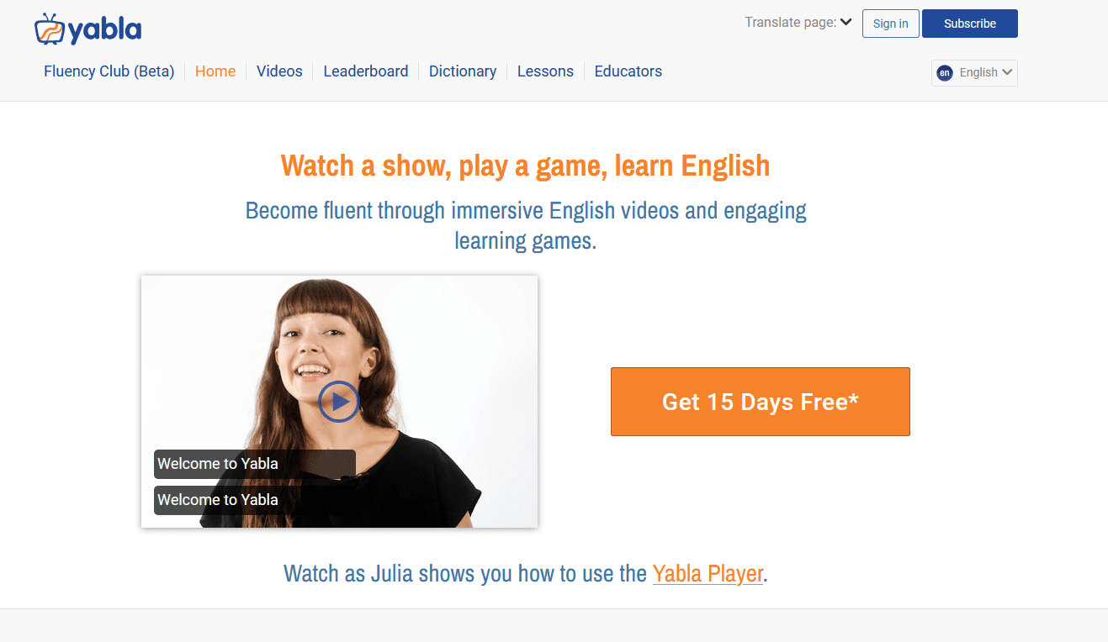Open the Educators page

628,71
